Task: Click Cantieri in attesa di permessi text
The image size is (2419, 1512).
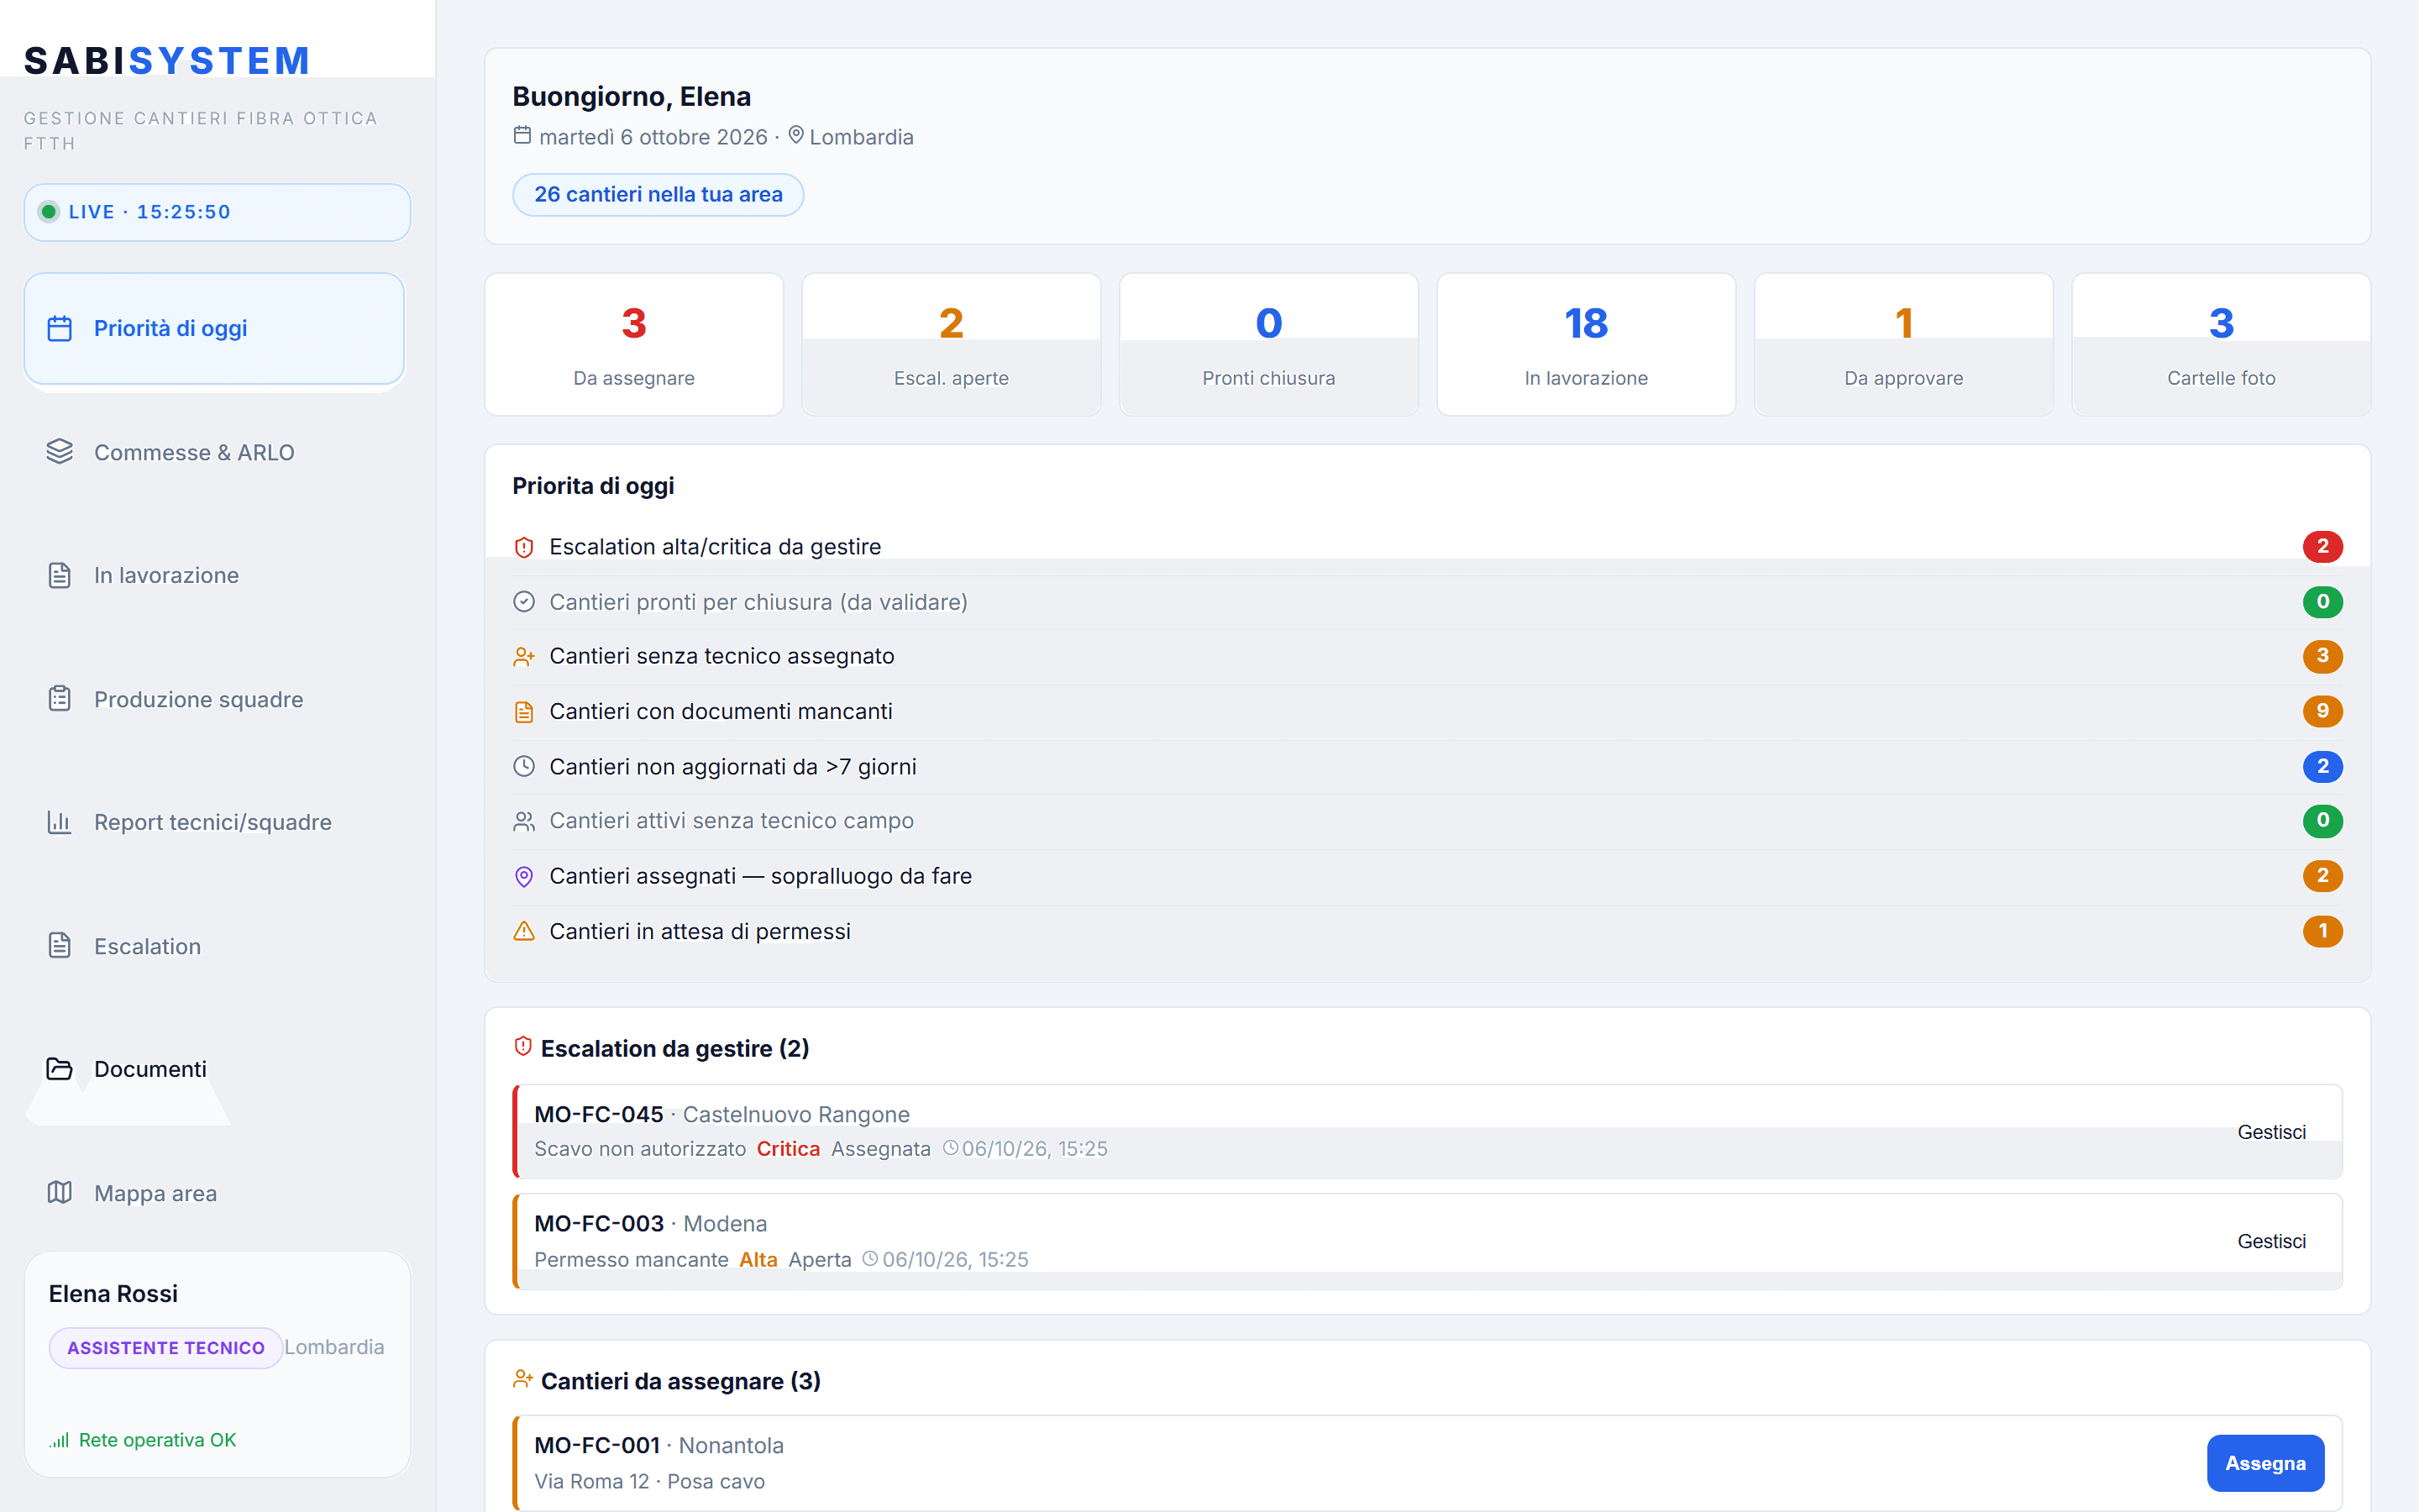Action: 700,931
